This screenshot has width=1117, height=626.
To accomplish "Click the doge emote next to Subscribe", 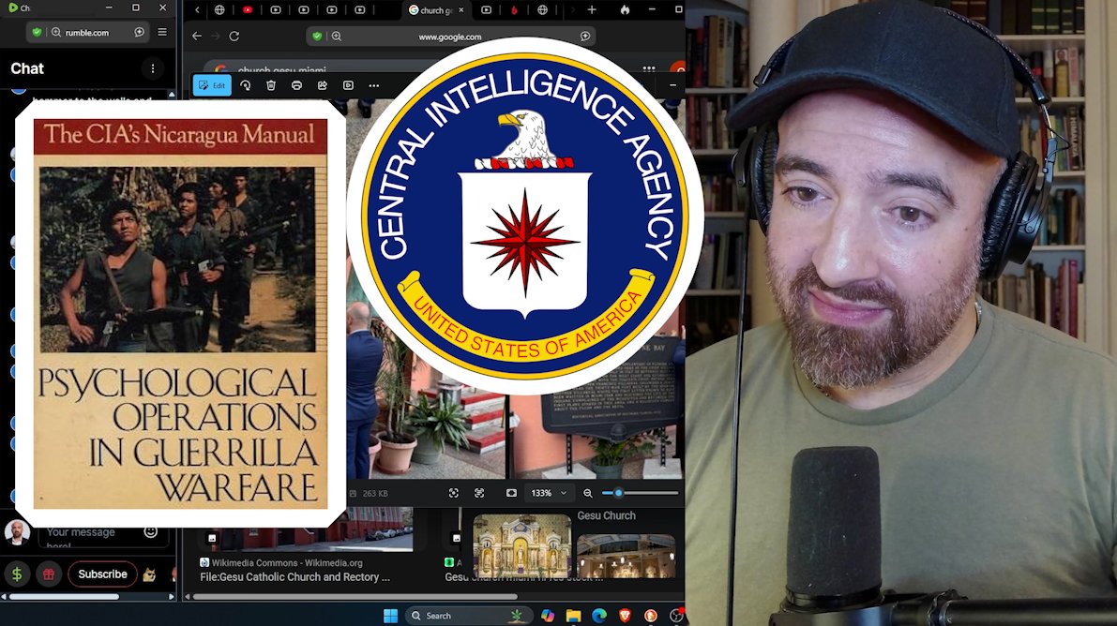I will 150,574.
